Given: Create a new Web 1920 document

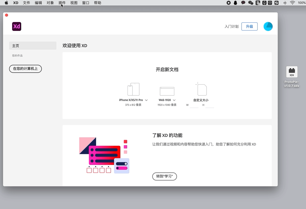Looking at the screenshot, I should tap(167, 91).
